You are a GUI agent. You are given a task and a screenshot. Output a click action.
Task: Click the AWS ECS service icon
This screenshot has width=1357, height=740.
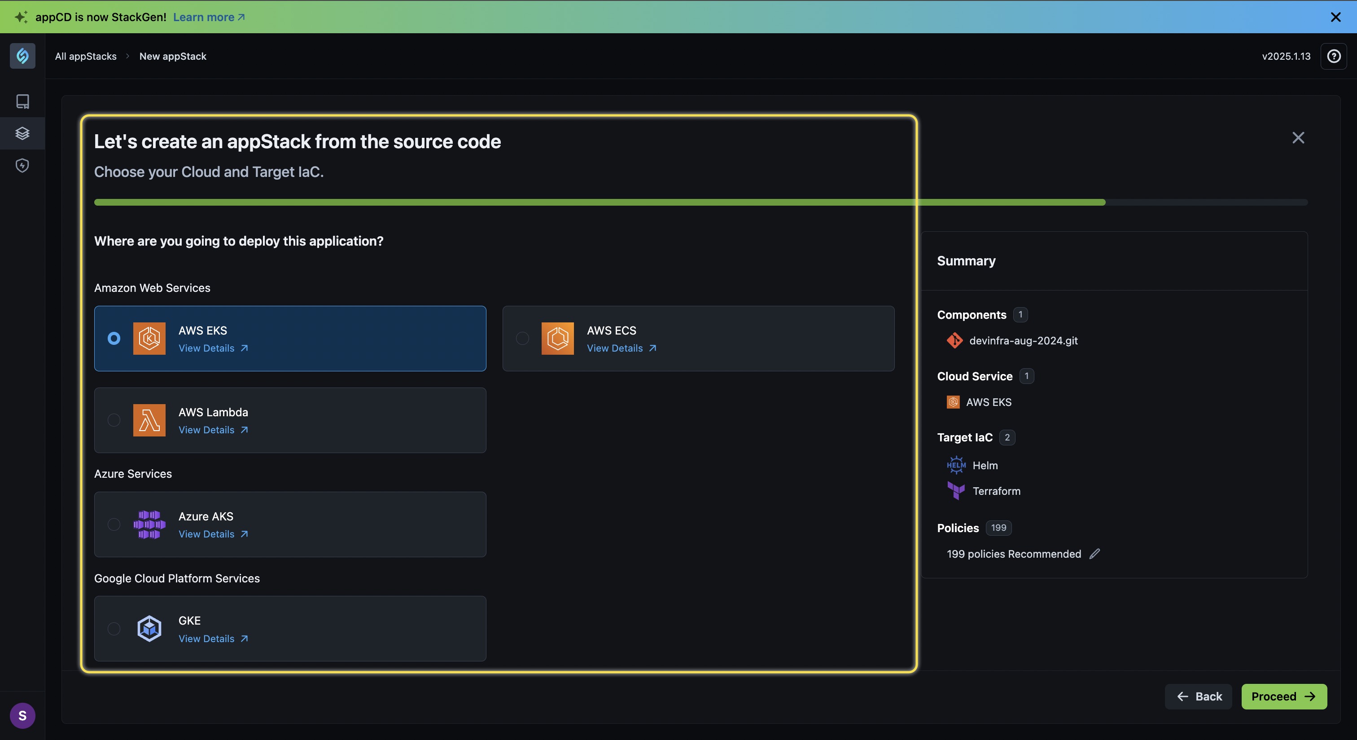557,339
